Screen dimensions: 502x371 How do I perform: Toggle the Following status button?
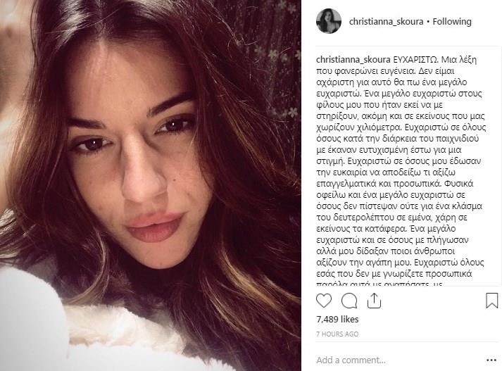coord(452,21)
